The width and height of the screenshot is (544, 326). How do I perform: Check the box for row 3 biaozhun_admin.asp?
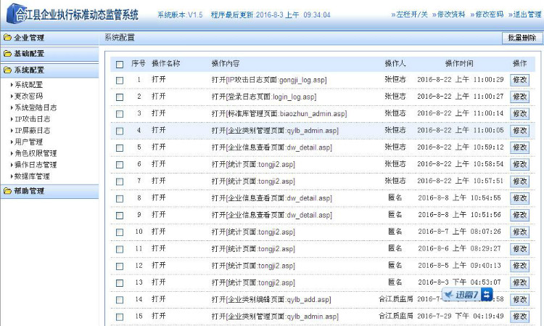pos(120,114)
